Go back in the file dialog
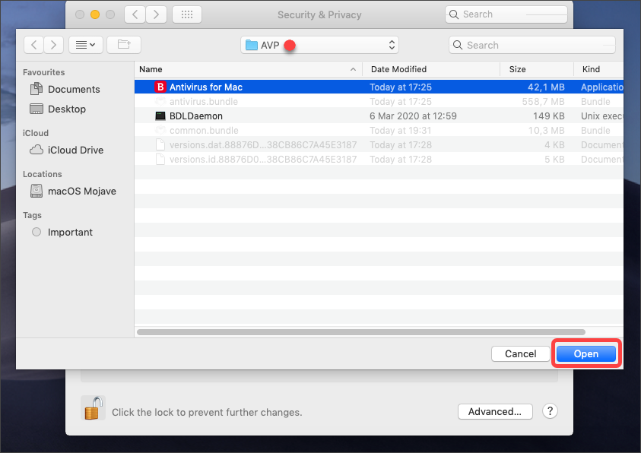Image resolution: width=641 pixels, height=453 pixels. [34, 45]
